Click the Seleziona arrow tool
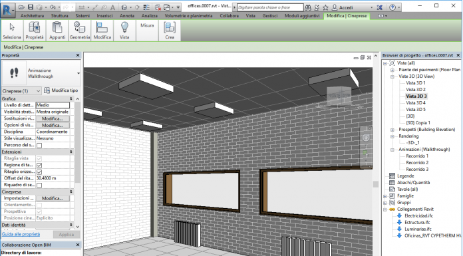463x256 pixels. tap(12, 31)
